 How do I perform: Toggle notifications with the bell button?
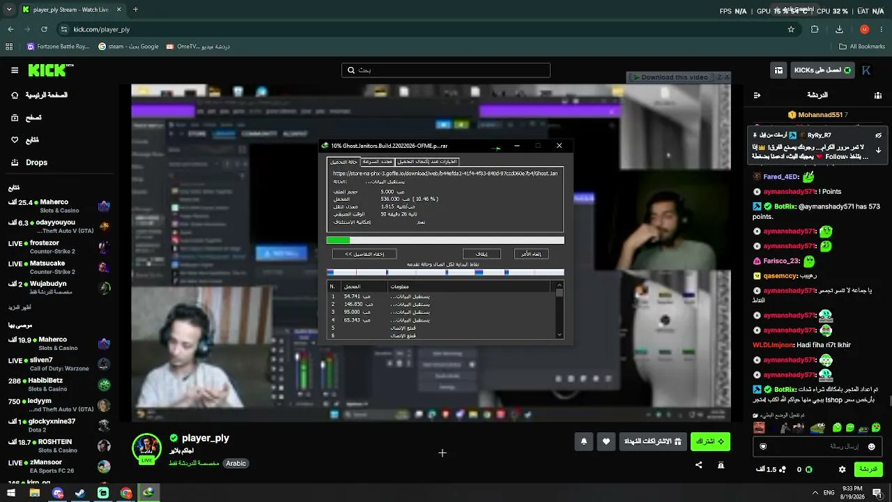584,441
